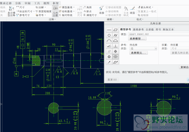Pick the total runout tolerance symbol
This screenshot has height=132, width=189.
pos(115,62)
